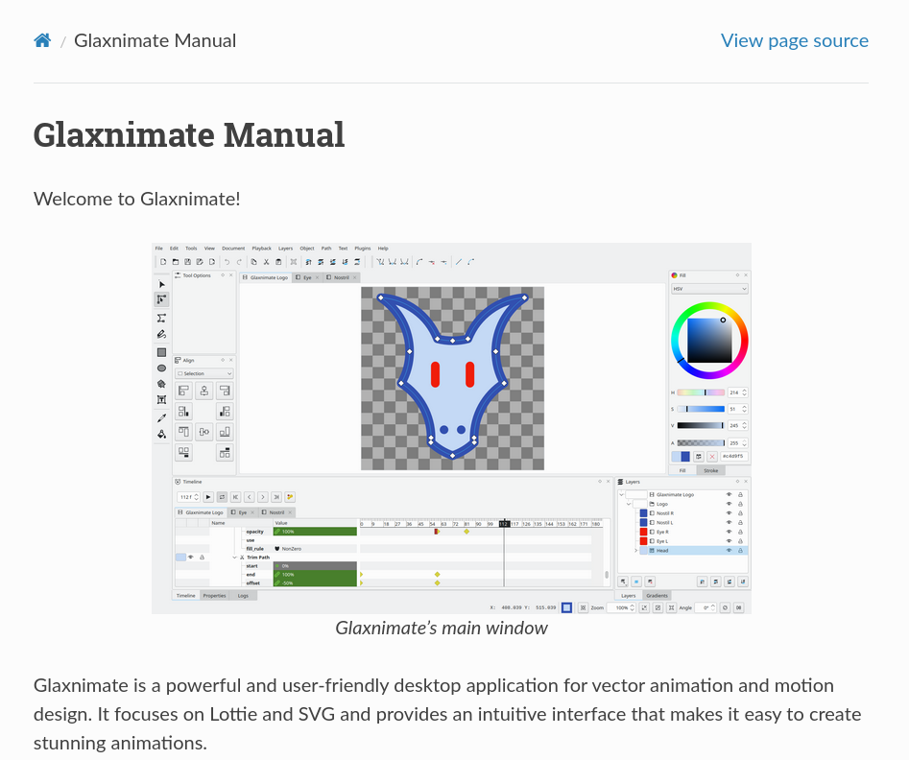This screenshot has height=760, width=909.
Task: Collapse the Trim Path row in timeline
Action: 235,558
